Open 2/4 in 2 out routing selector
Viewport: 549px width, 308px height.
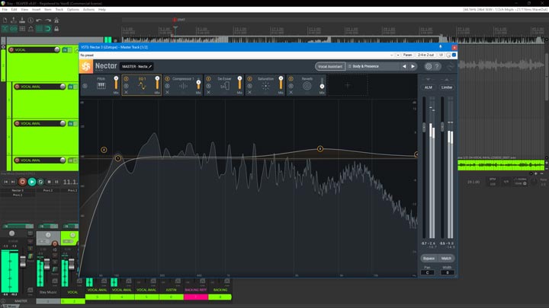(425, 56)
